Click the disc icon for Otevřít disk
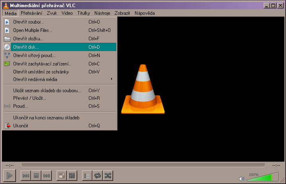The image size is (286, 184). pyautogui.click(x=7, y=47)
